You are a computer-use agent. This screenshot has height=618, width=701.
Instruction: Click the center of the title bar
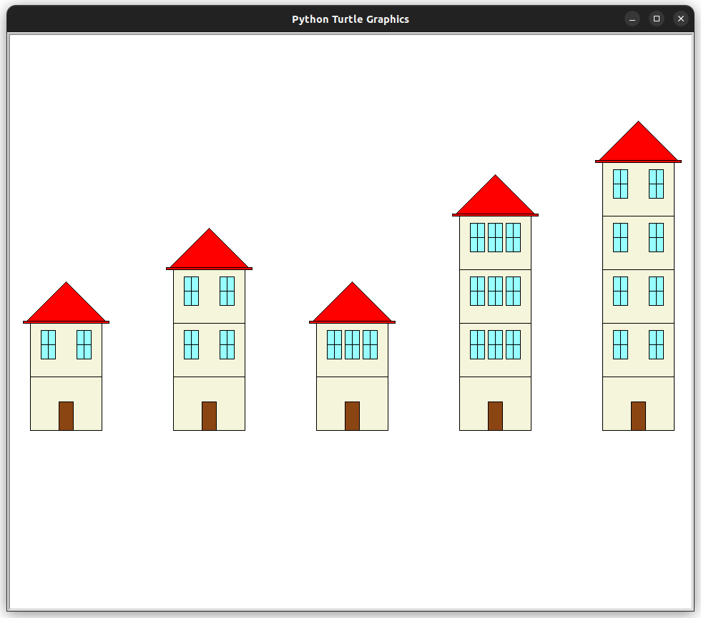[x=350, y=19]
